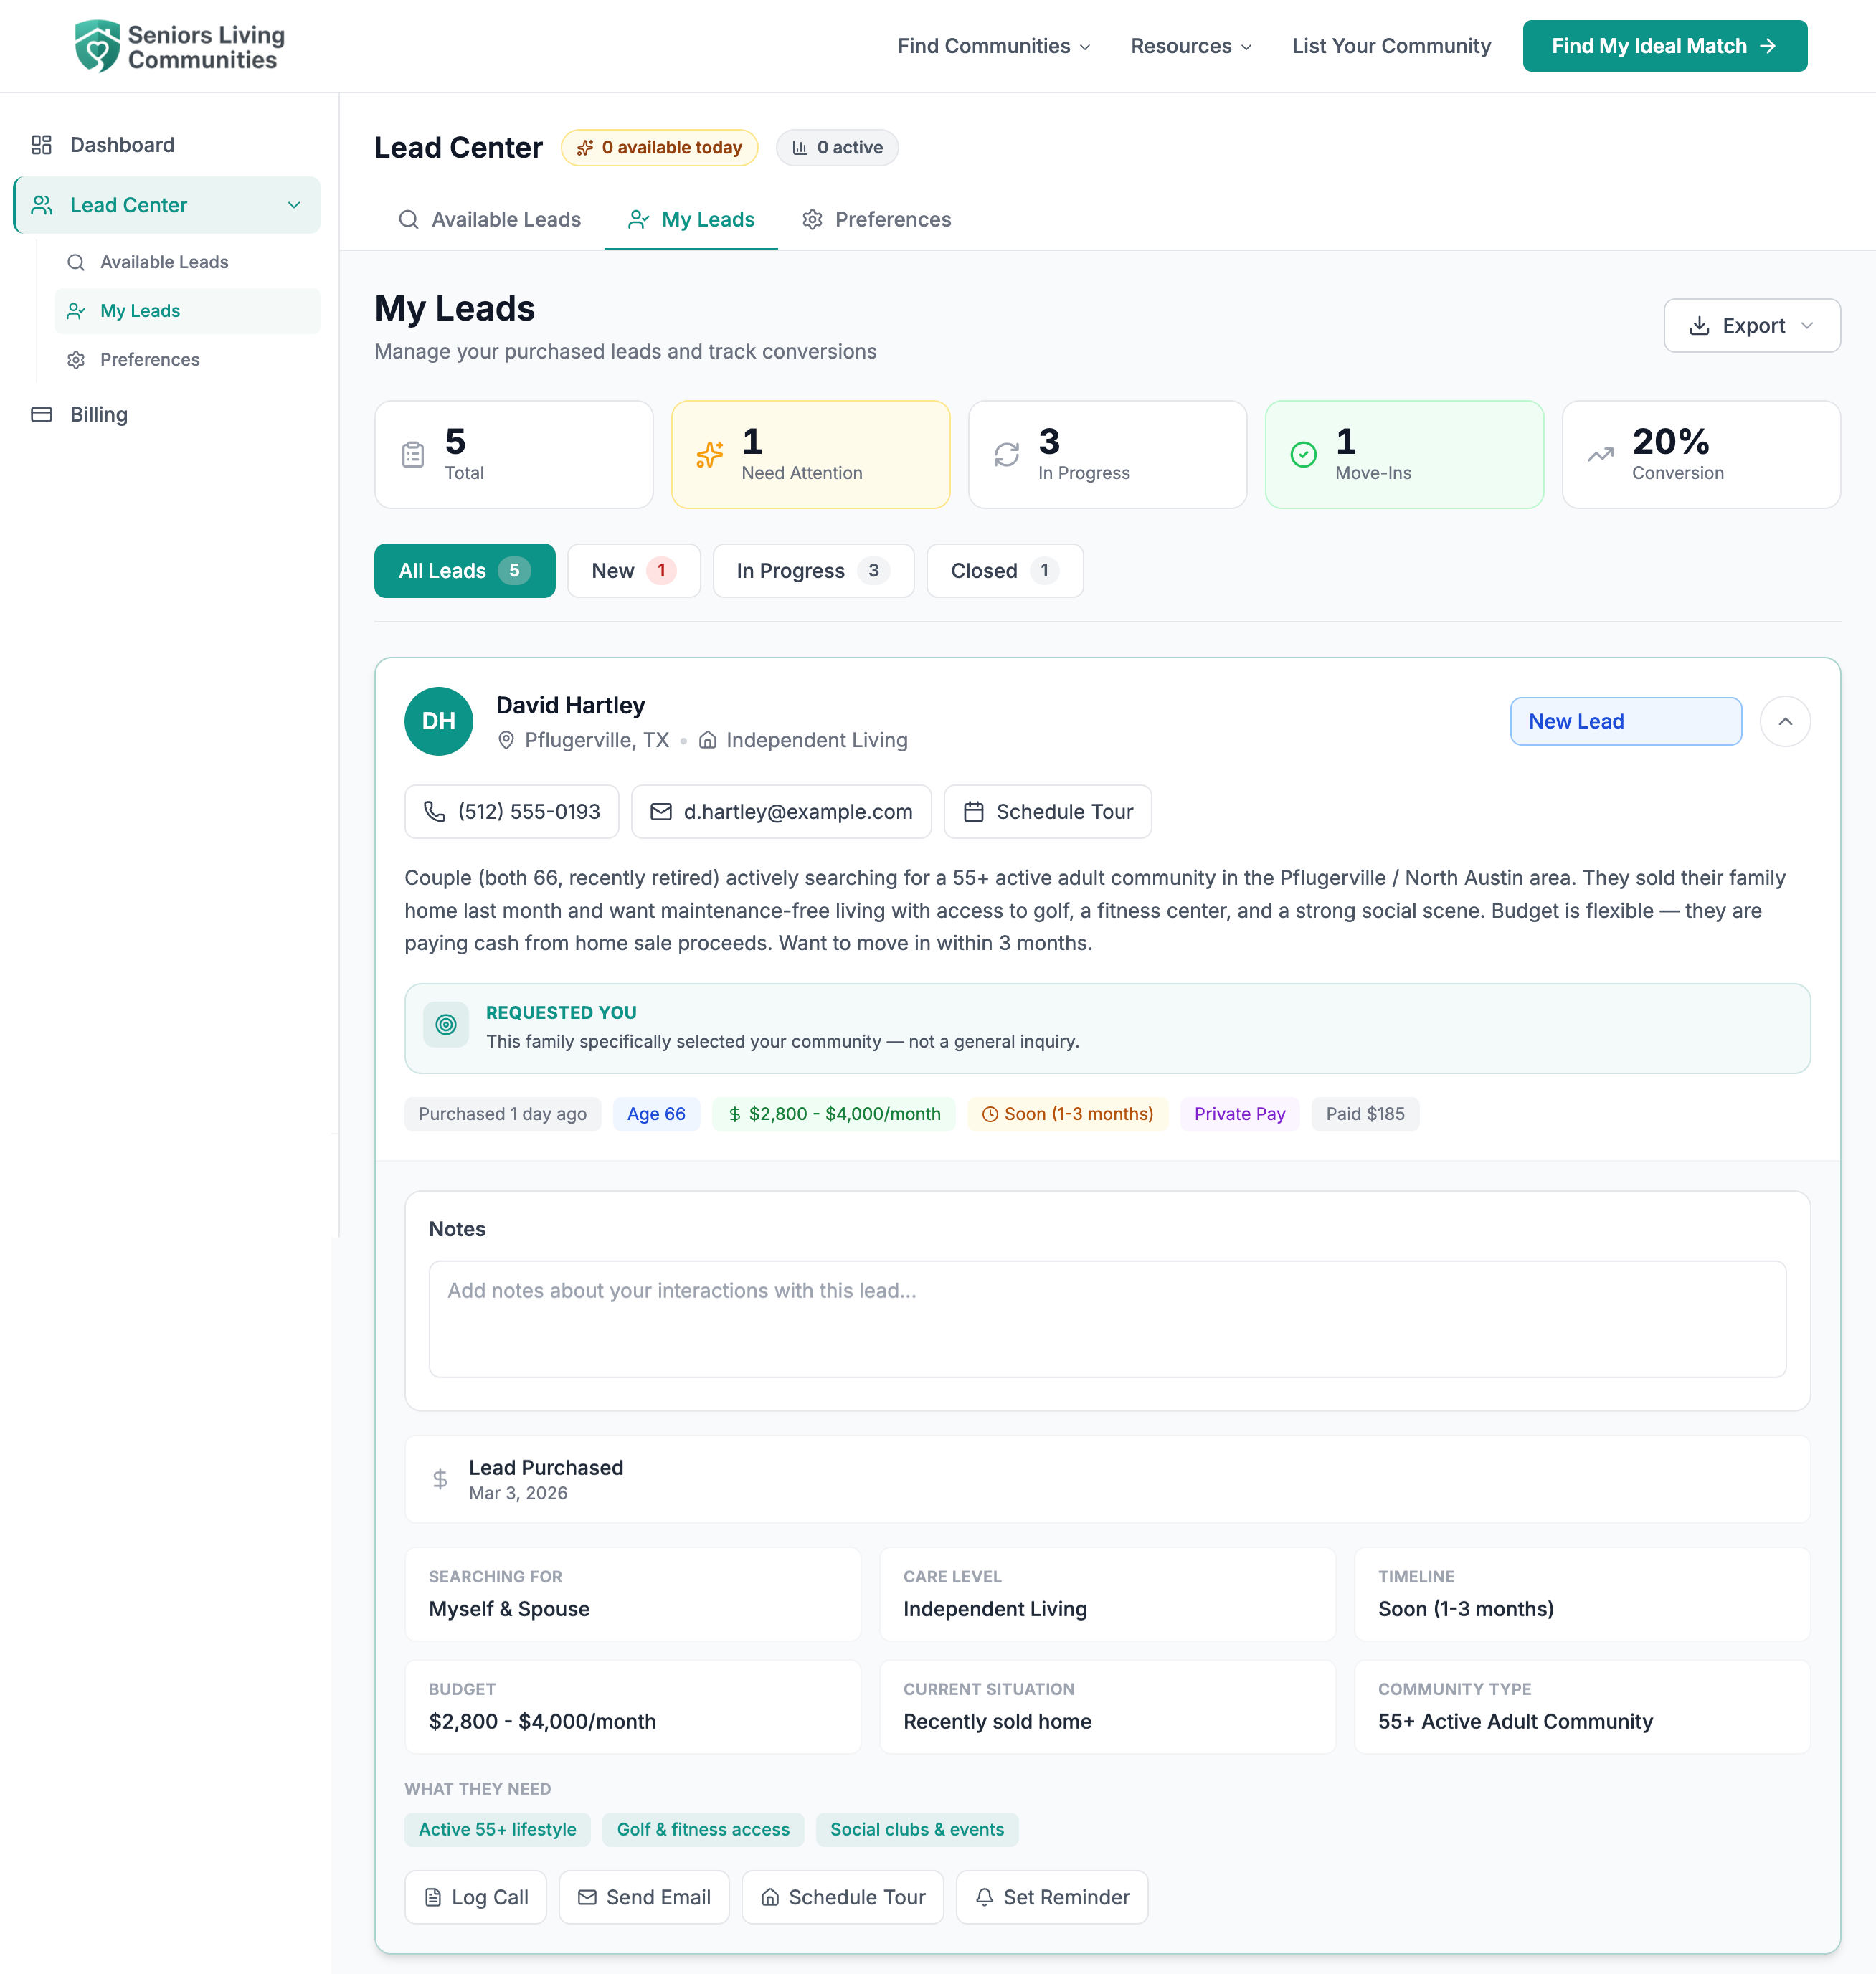Click the Send Email envelope icon
This screenshot has width=1876, height=1974.
pos(589,1896)
